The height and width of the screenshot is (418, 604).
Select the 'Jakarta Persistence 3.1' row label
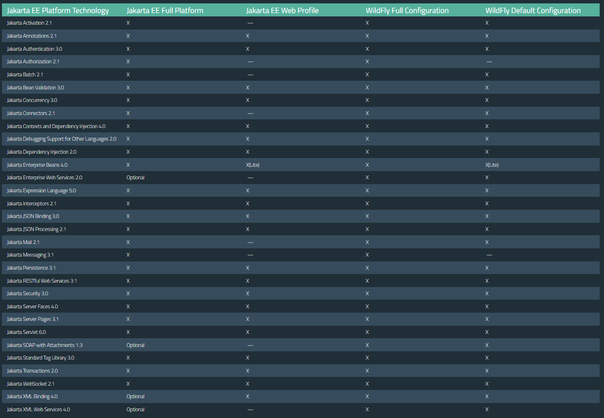coord(31,268)
